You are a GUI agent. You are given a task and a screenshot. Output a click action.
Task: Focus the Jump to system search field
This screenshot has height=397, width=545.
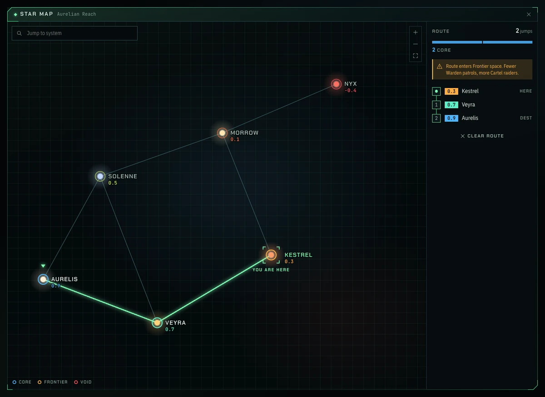tap(74, 33)
